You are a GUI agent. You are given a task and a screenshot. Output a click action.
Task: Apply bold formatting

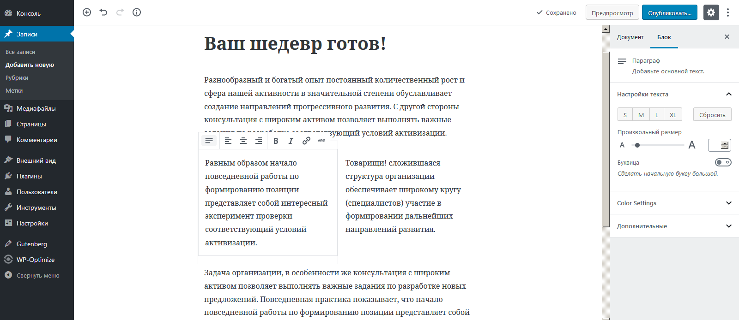276,141
